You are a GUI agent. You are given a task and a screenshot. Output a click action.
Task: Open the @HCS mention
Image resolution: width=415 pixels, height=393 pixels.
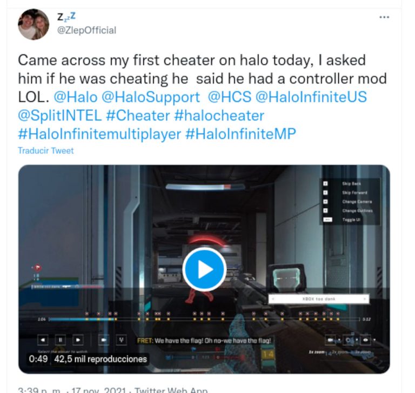[x=230, y=97]
